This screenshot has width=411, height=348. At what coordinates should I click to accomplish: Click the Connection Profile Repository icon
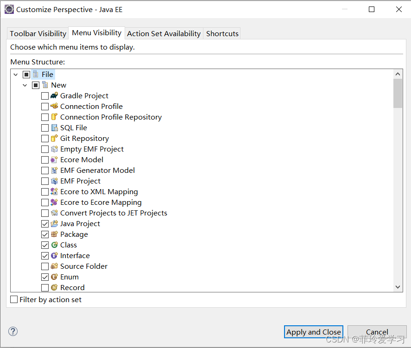click(x=54, y=117)
